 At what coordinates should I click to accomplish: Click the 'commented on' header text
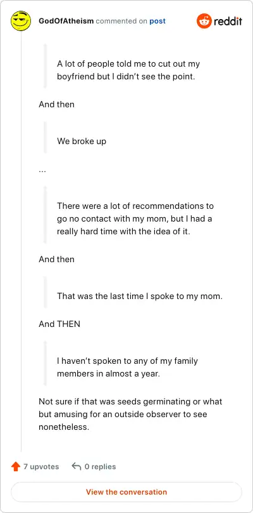pos(121,21)
